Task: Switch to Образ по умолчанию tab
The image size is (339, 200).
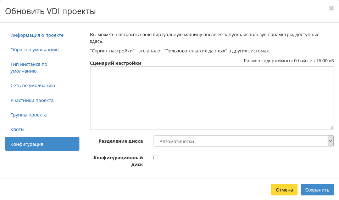Action: [35, 50]
